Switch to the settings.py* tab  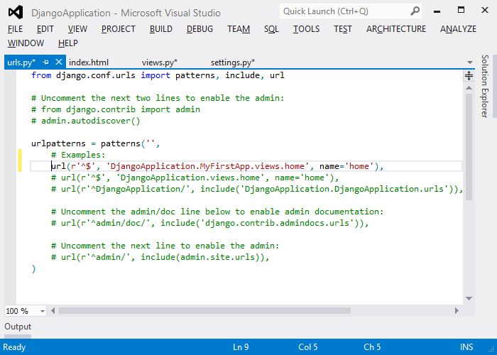tap(233, 62)
